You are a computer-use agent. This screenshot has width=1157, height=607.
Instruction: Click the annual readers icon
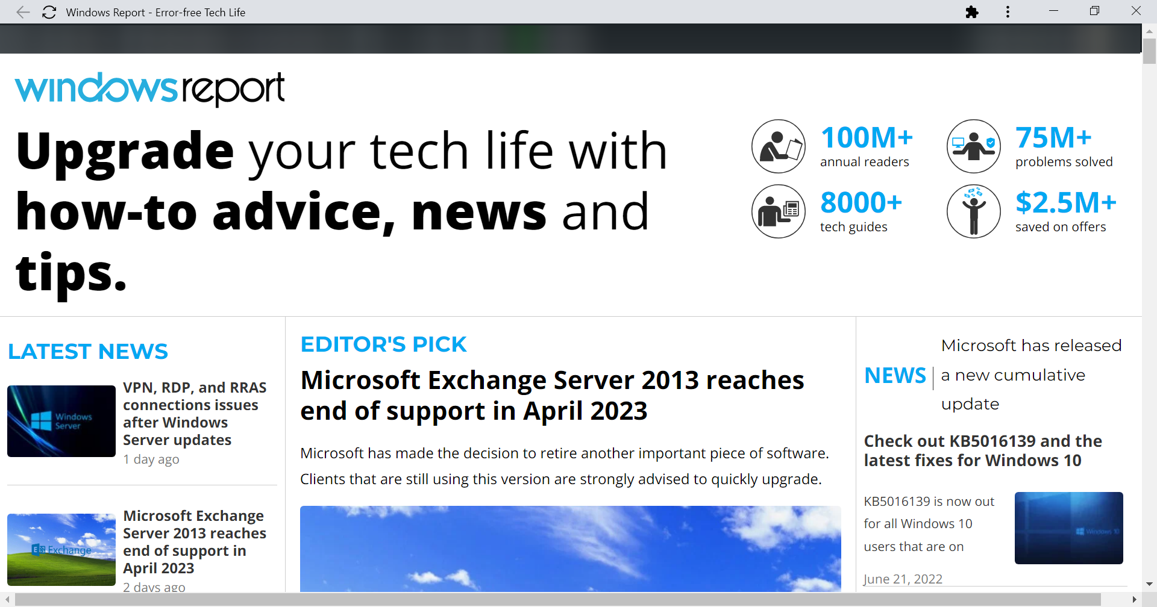[x=779, y=146]
